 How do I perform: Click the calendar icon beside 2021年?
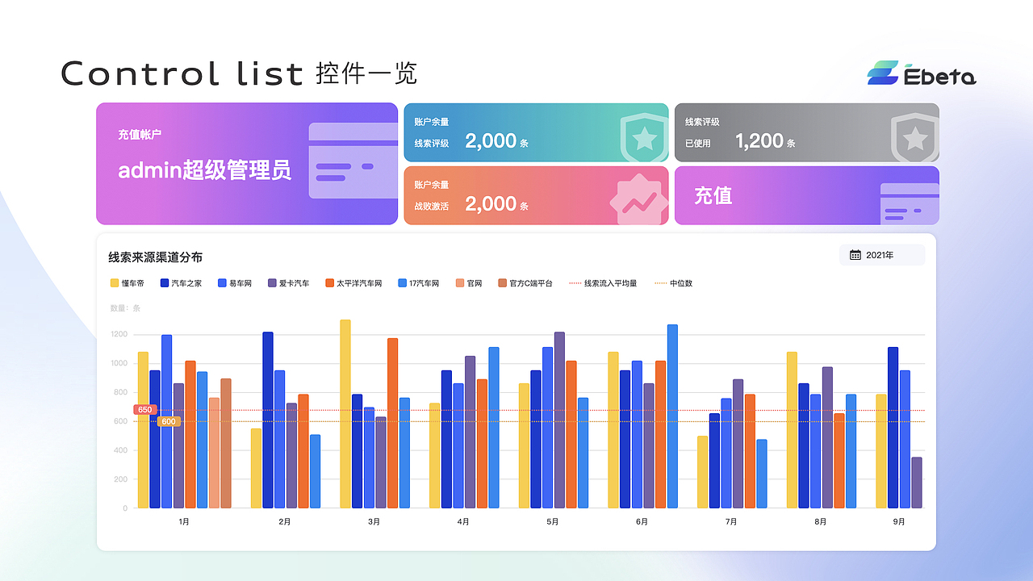855,254
